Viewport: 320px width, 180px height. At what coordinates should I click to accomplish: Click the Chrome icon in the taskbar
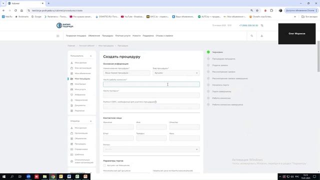(53, 176)
